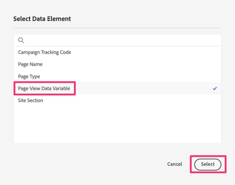The image size is (235, 185).
Task: Pick the Page Type list entry
Action: (29, 76)
